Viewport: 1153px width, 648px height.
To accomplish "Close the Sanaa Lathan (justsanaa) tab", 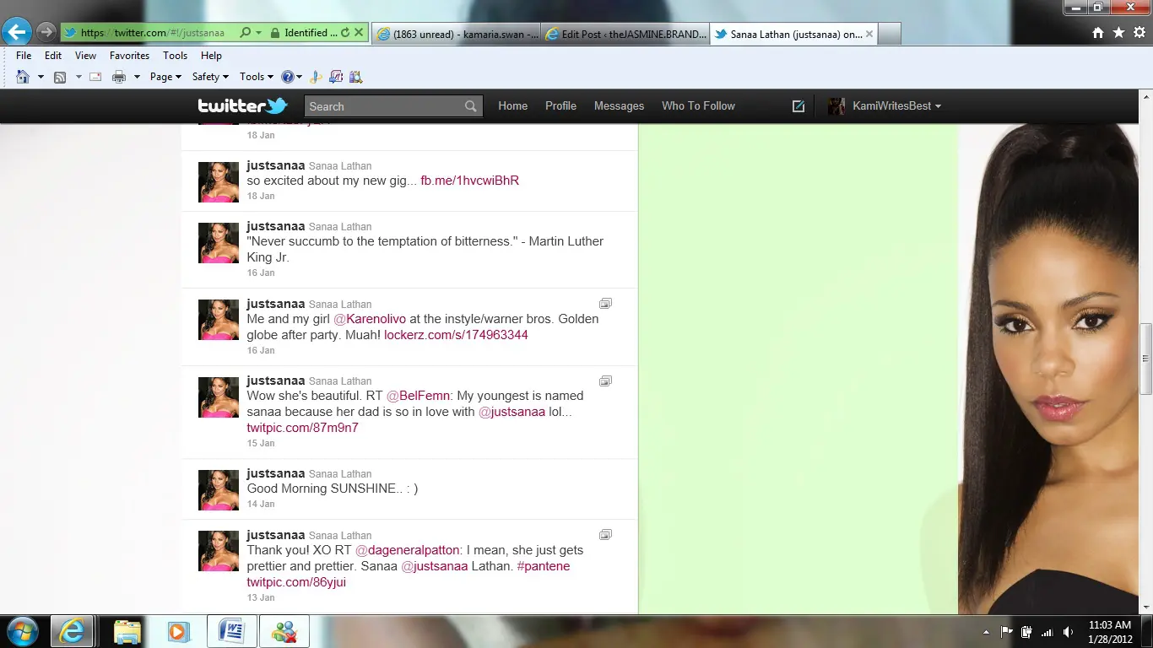I will pos(869,34).
